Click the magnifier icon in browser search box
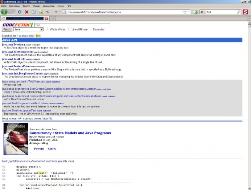The width and height of the screenshot is (251, 190). click(239, 12)
